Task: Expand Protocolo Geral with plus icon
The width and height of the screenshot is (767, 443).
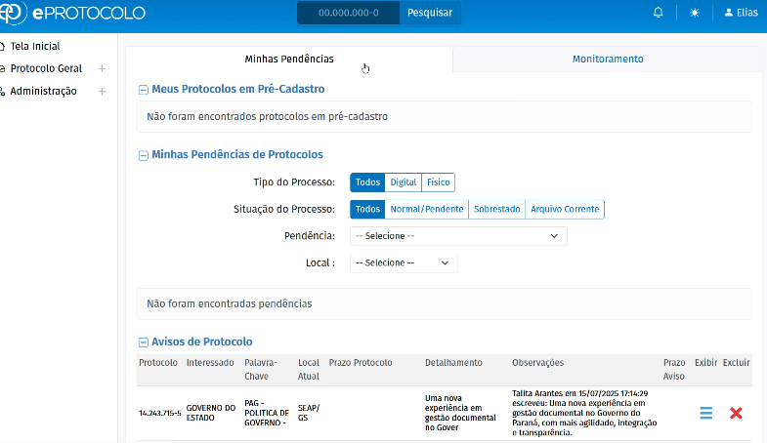Action: (x=102, y=68)
